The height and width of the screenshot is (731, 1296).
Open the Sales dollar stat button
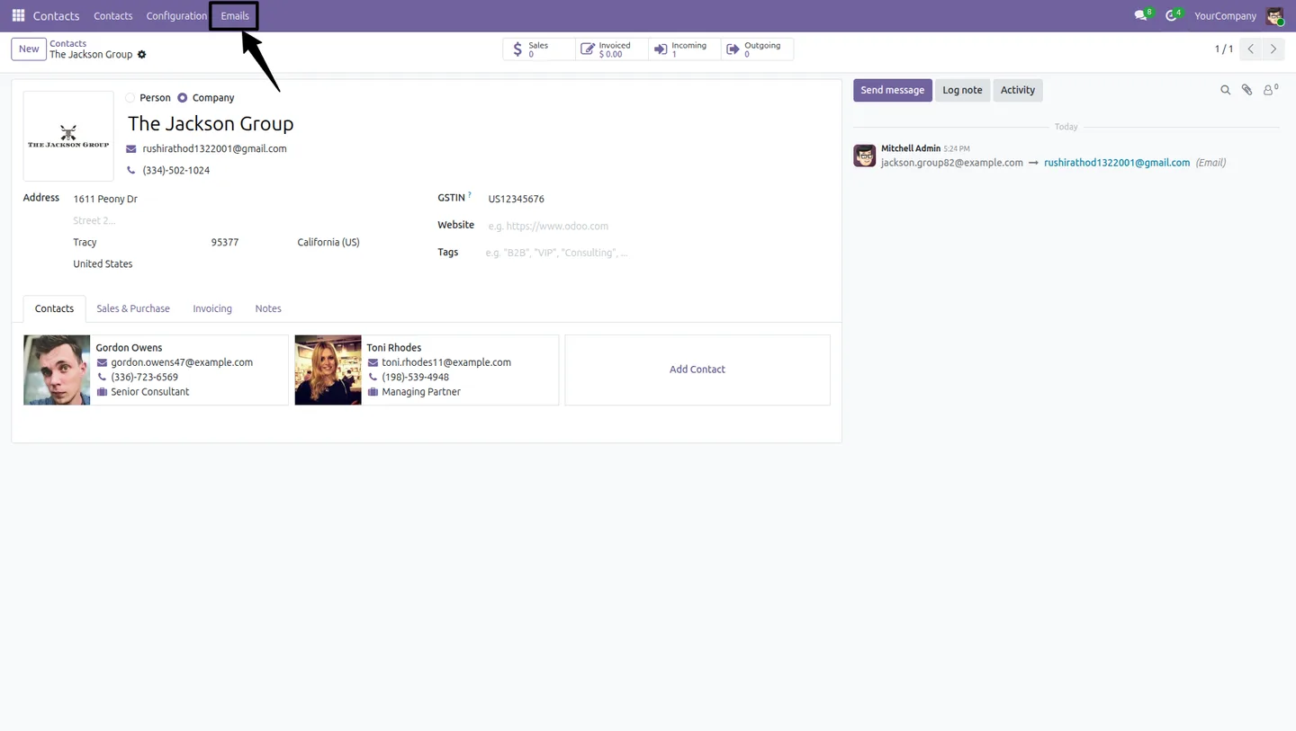point(538,49)
